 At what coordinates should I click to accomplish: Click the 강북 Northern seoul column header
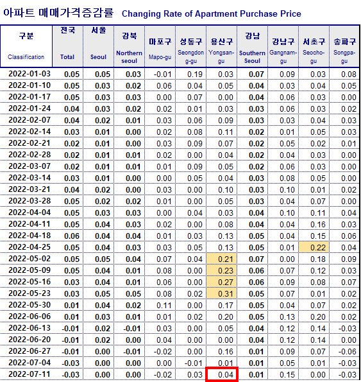click(x=129, y=46)
